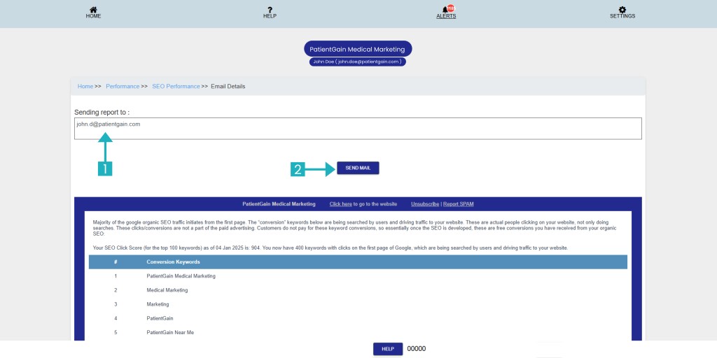717x358 pixels.
Task: Open the Settings gear icon
Action: (622, 9)
